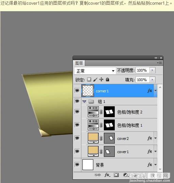174x183 pixels.
Task: Toggle lock all padlock icon
Action: coord(107,79)
